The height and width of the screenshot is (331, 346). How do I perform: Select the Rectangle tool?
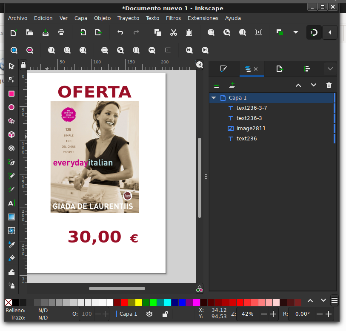coord(11,94)
